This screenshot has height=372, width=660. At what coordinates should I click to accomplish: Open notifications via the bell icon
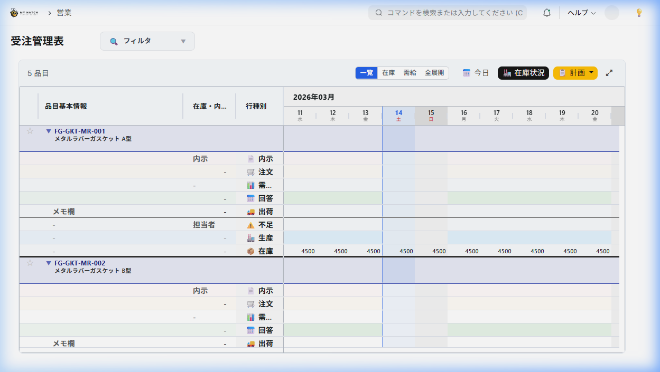coord(547,12)
